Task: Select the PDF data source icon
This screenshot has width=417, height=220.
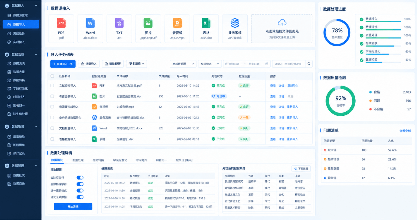Action: pyautogui.click(x=61, y=23)
